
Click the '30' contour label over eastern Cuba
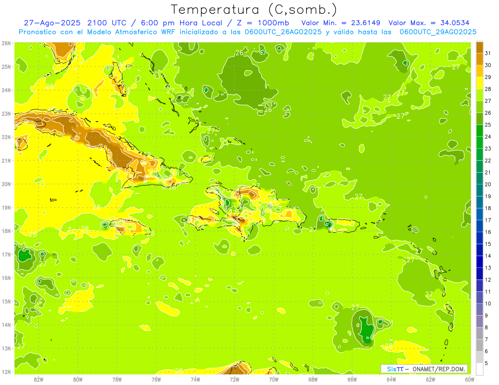coord(127,170)
